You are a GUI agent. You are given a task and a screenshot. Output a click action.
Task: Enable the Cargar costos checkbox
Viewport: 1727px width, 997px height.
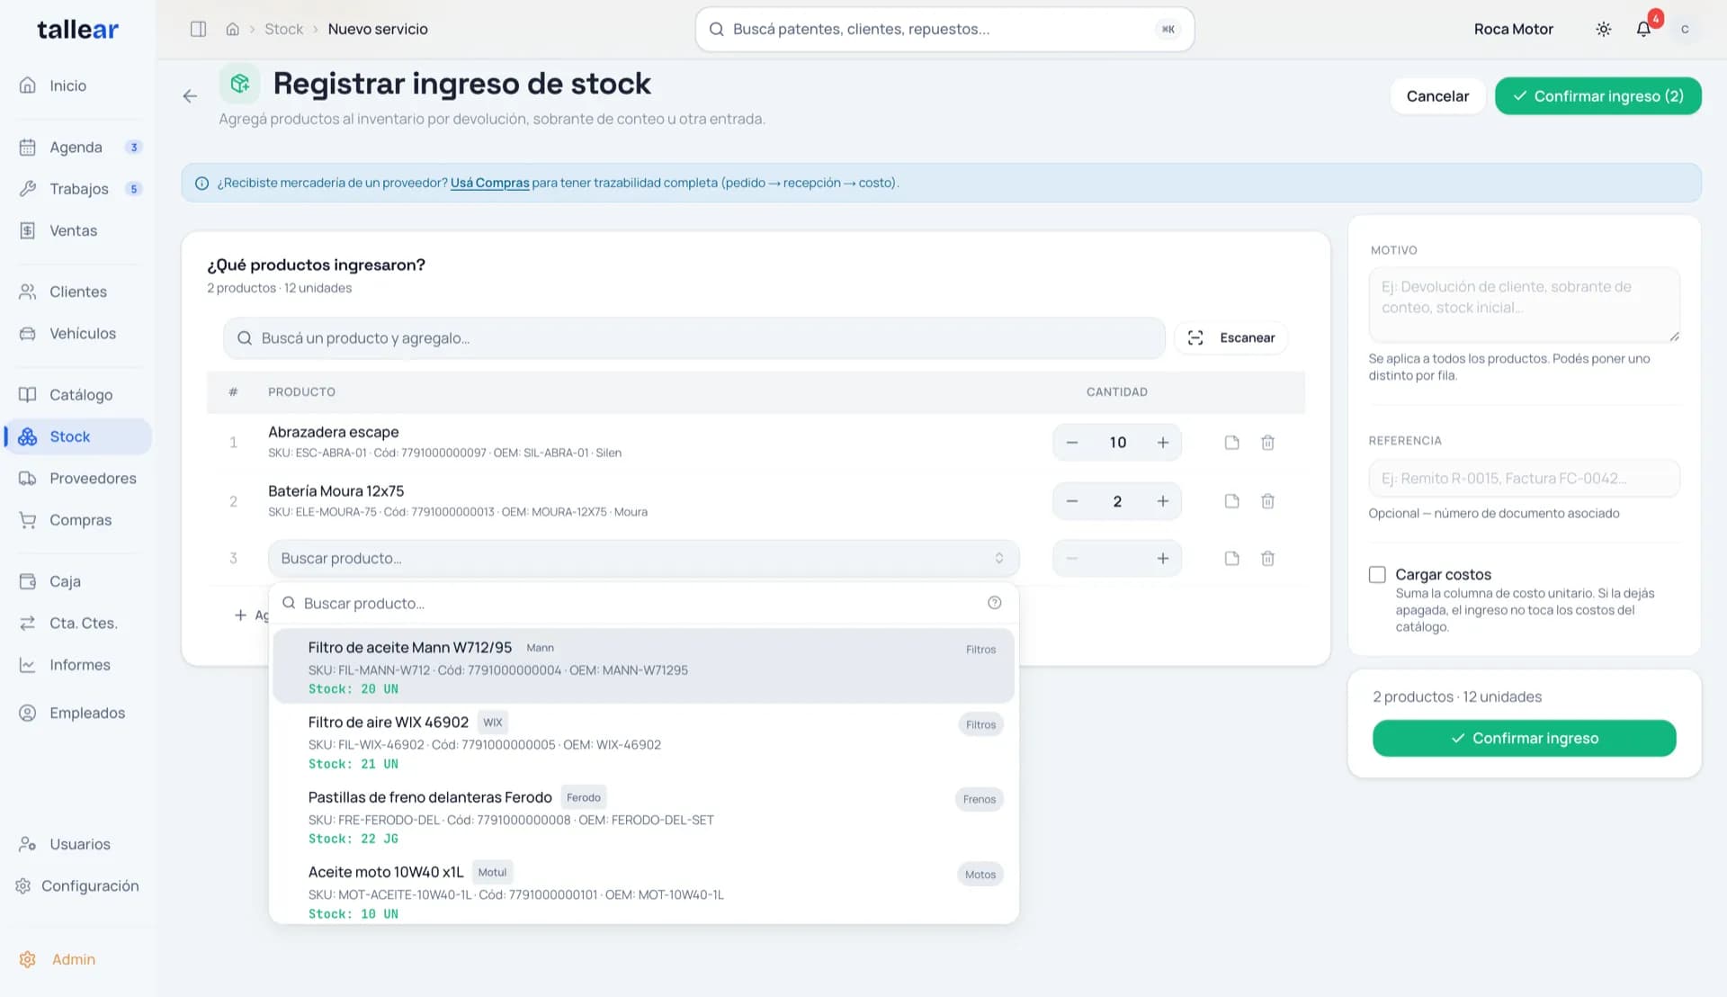click(1377, 574)
